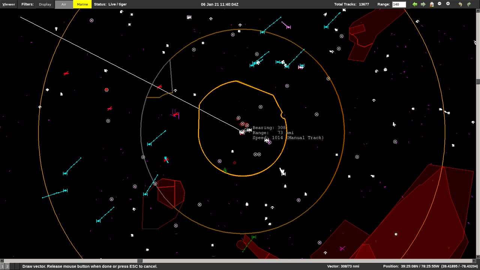Viewport: 480px width, 270px height.
Task: Click the home view icon
Action: point(432,4)
